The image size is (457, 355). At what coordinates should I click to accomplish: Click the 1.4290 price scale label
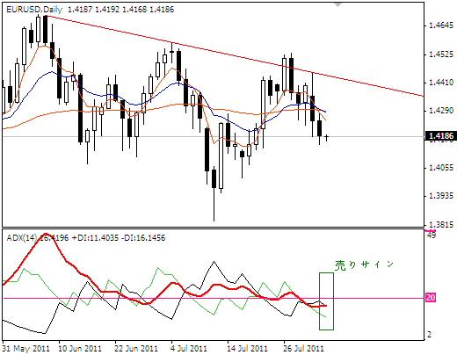441,111
